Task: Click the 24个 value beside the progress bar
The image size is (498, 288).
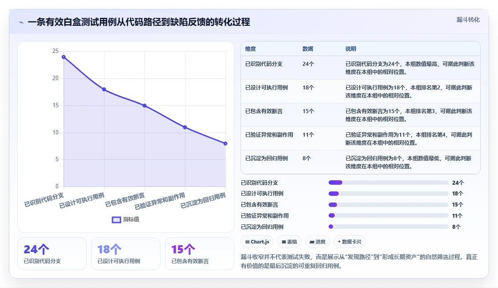Action: [458, 183]
